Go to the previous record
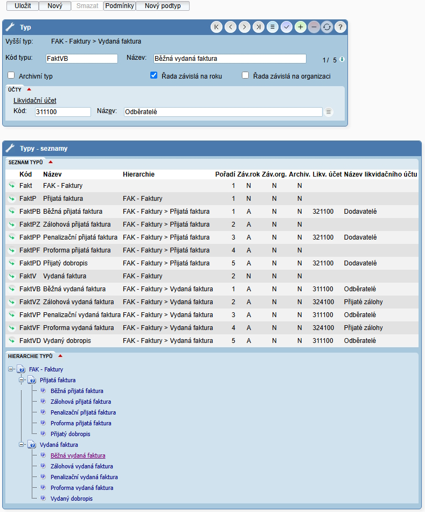This screenshot has height=512, width=425. point(231,27)
